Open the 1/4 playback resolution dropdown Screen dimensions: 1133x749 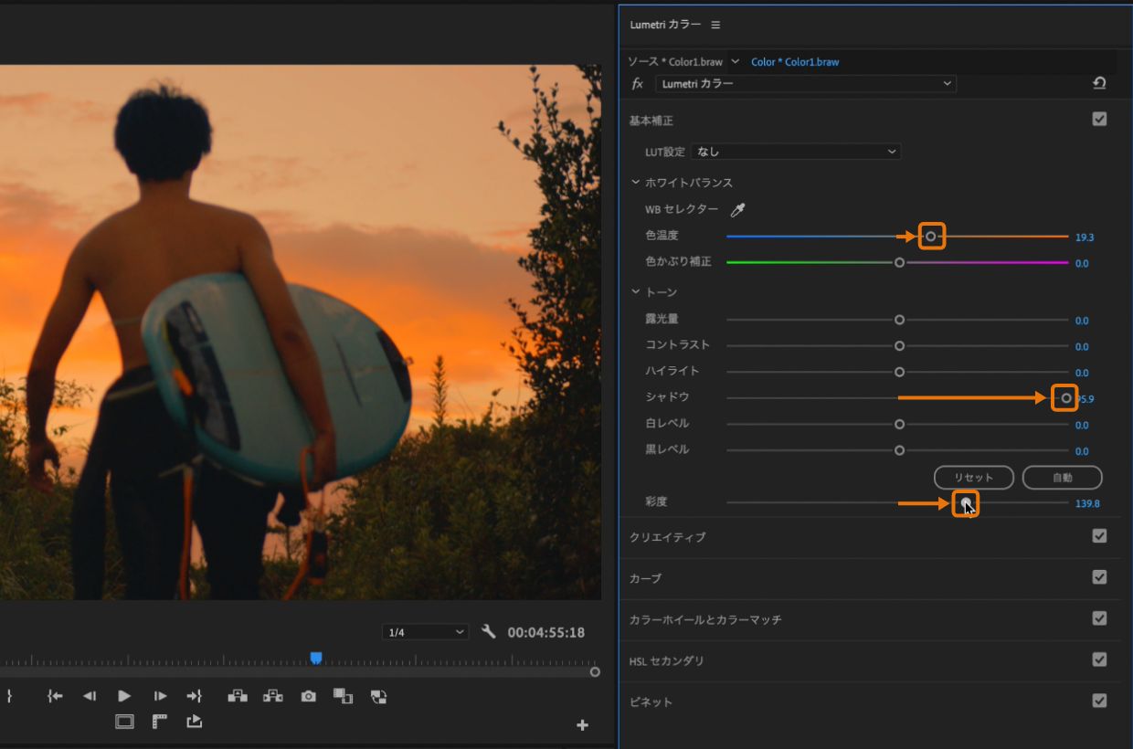425,632
